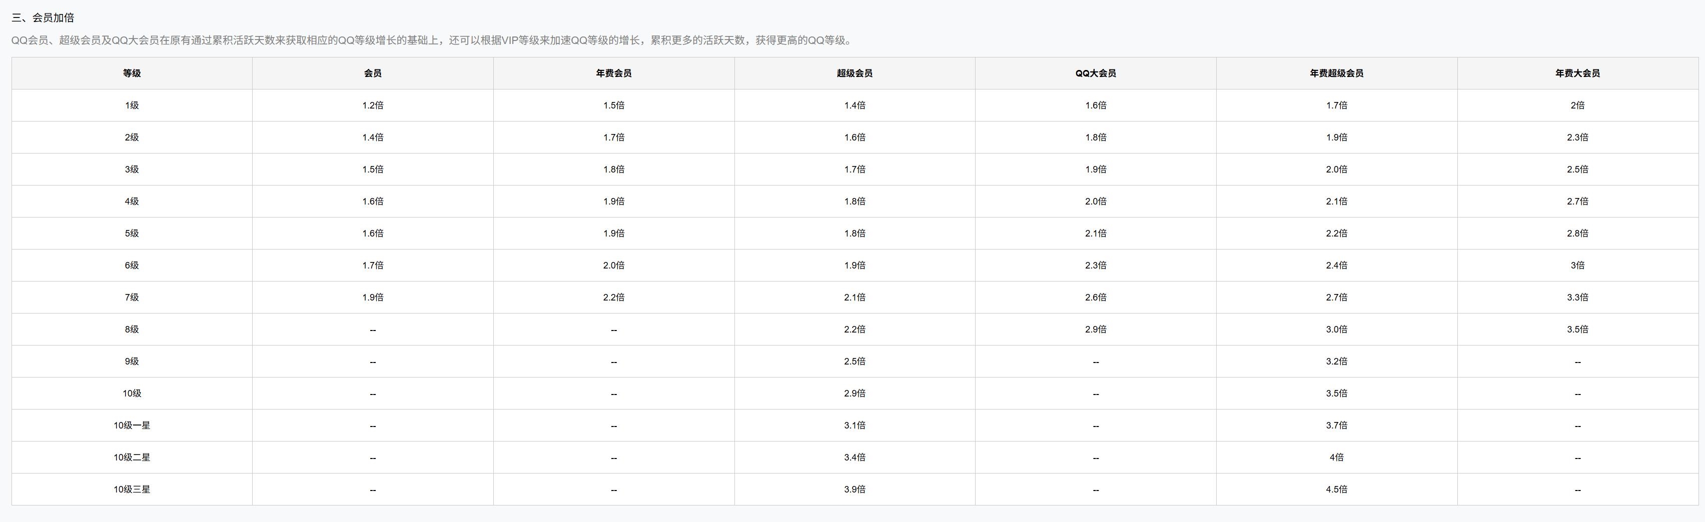Viewport: 1705px width, 522px height.
Task: Select the QQ大会员 column header
Action: [x=1096, y=73]
